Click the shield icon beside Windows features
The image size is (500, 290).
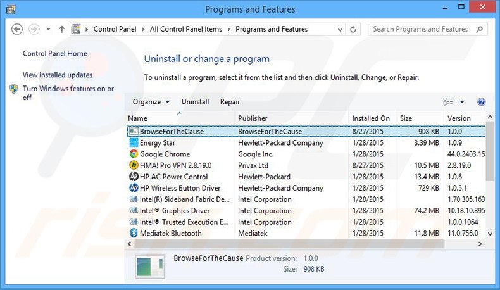pyautogui.click(x=14, y=89)
